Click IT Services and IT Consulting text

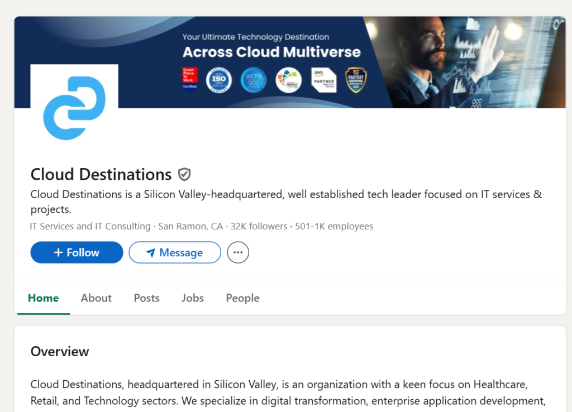click(90, 227)
